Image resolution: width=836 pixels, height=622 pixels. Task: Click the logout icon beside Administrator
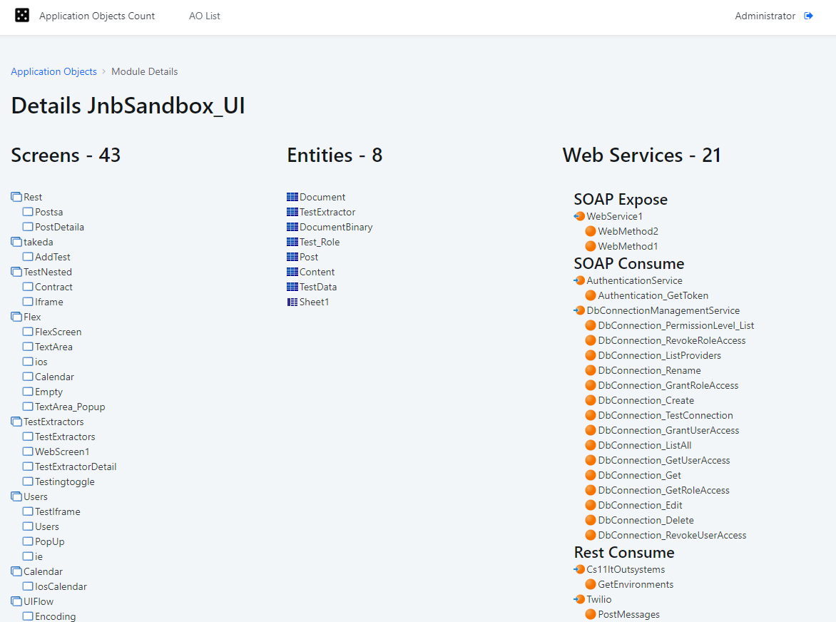pyautogui.click(x=809, y=15)
